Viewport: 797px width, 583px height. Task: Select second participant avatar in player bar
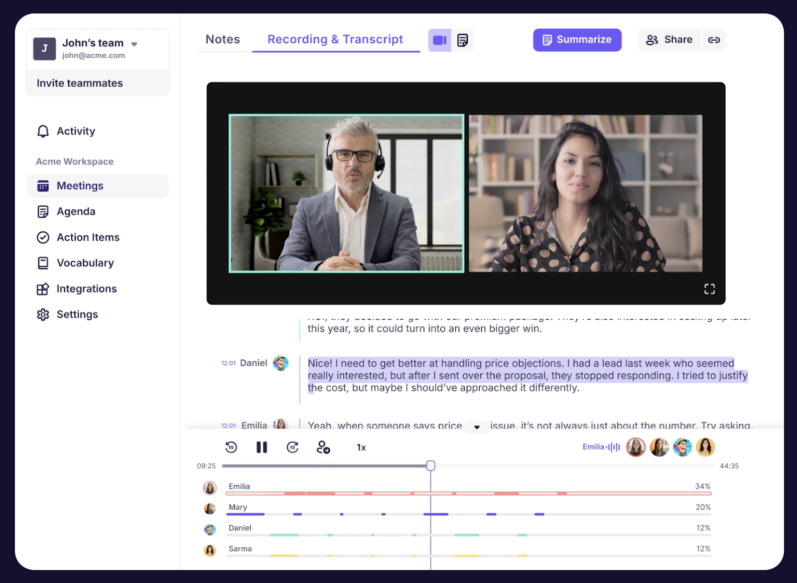tap(659, 447)
